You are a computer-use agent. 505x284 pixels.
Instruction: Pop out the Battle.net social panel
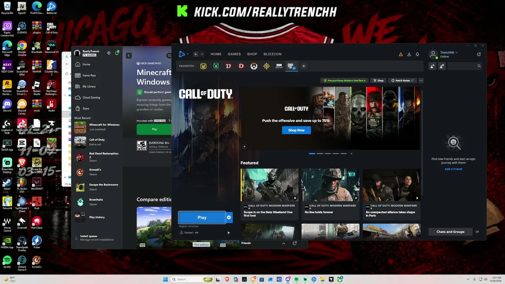(x=479, y=54)
